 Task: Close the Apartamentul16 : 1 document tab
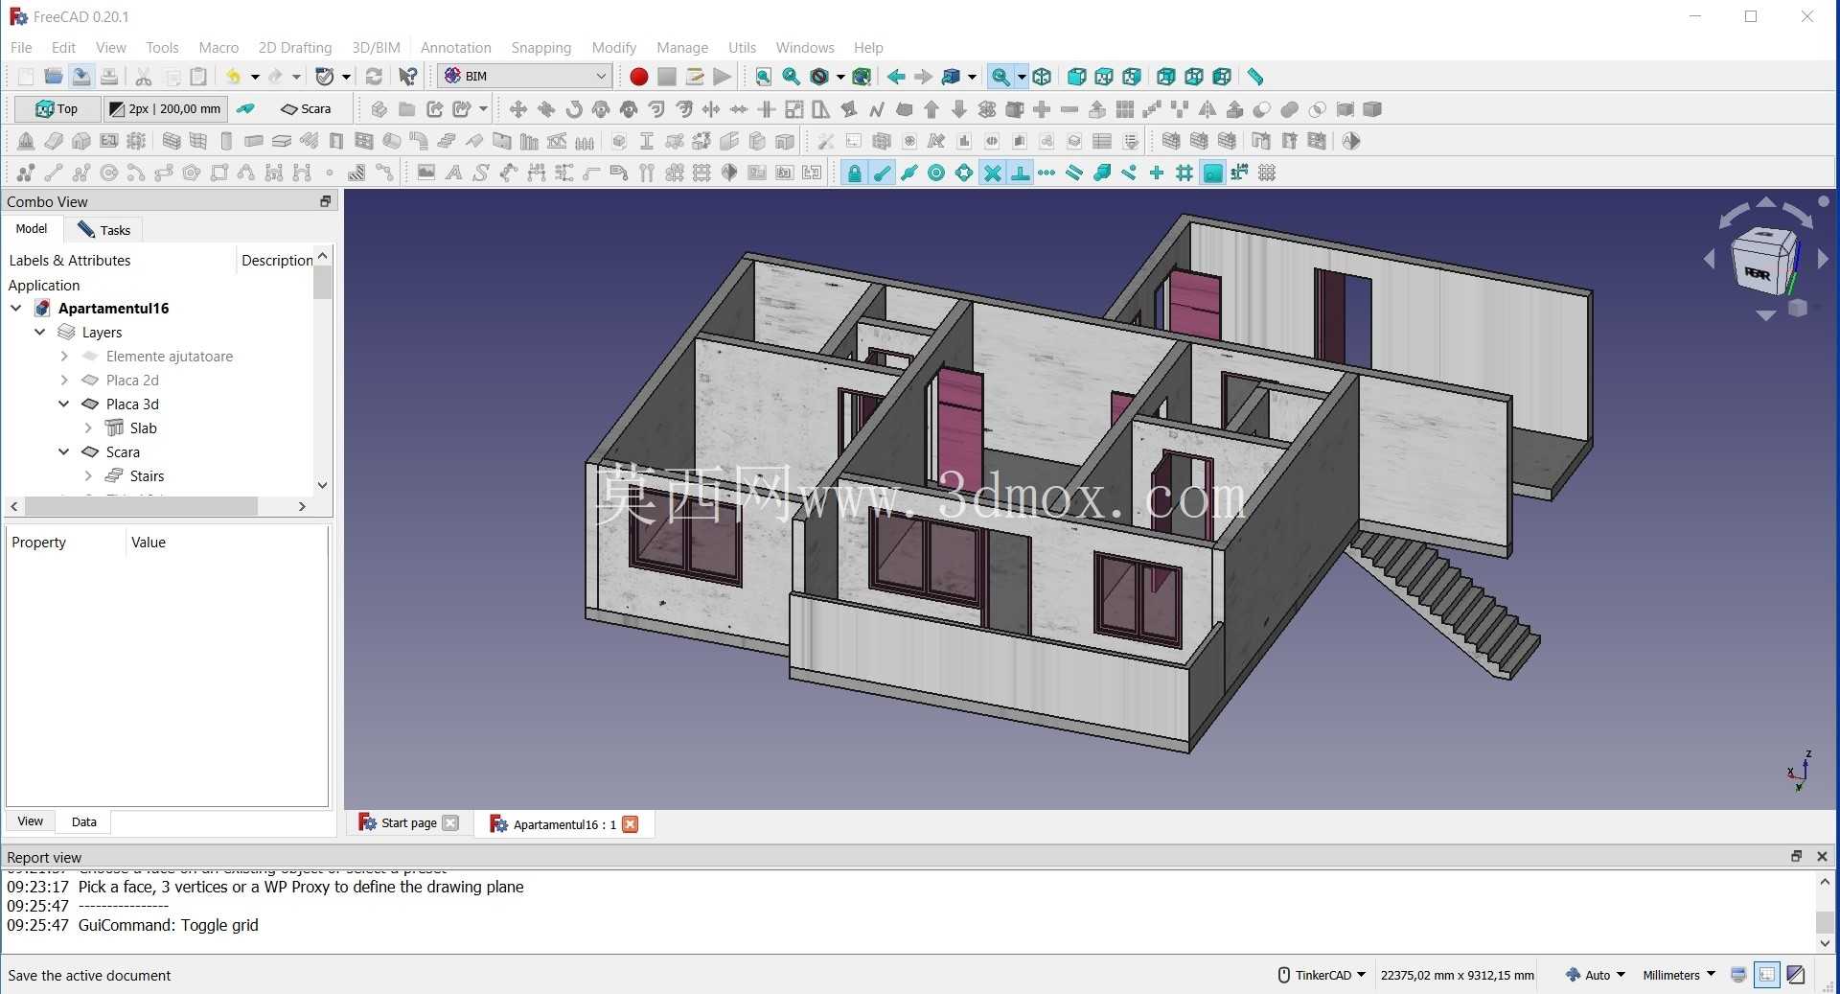(630, 824)
